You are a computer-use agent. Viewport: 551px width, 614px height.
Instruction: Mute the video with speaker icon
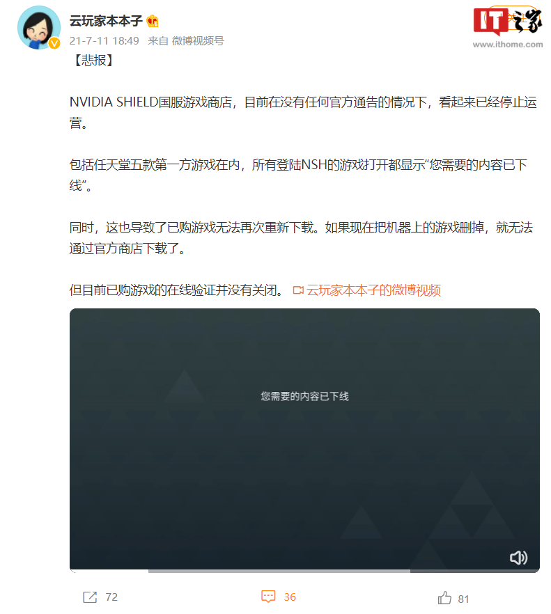pyautogui.click(x=518, y=557)
